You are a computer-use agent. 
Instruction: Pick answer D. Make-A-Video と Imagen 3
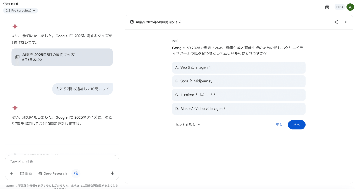pos(238,109)
